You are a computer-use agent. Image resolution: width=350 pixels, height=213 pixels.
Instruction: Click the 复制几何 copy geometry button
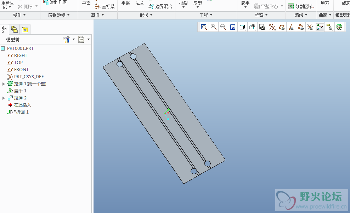point(55,2)
